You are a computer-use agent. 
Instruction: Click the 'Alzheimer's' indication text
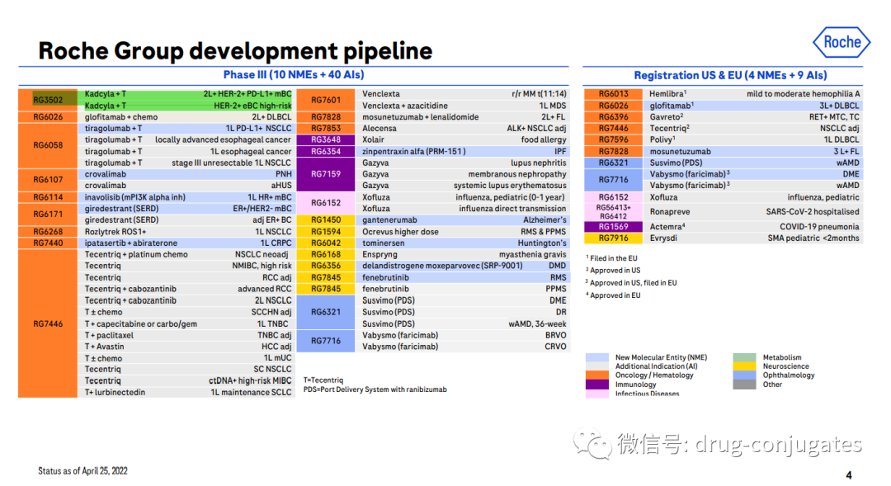pyautogui.click(x=544, y=220)
